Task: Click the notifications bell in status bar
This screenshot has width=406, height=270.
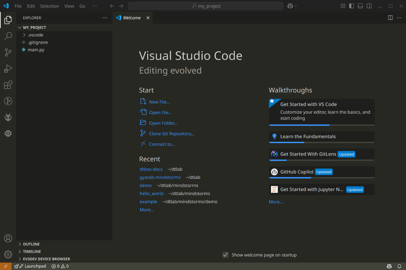Action: point(399,266)
